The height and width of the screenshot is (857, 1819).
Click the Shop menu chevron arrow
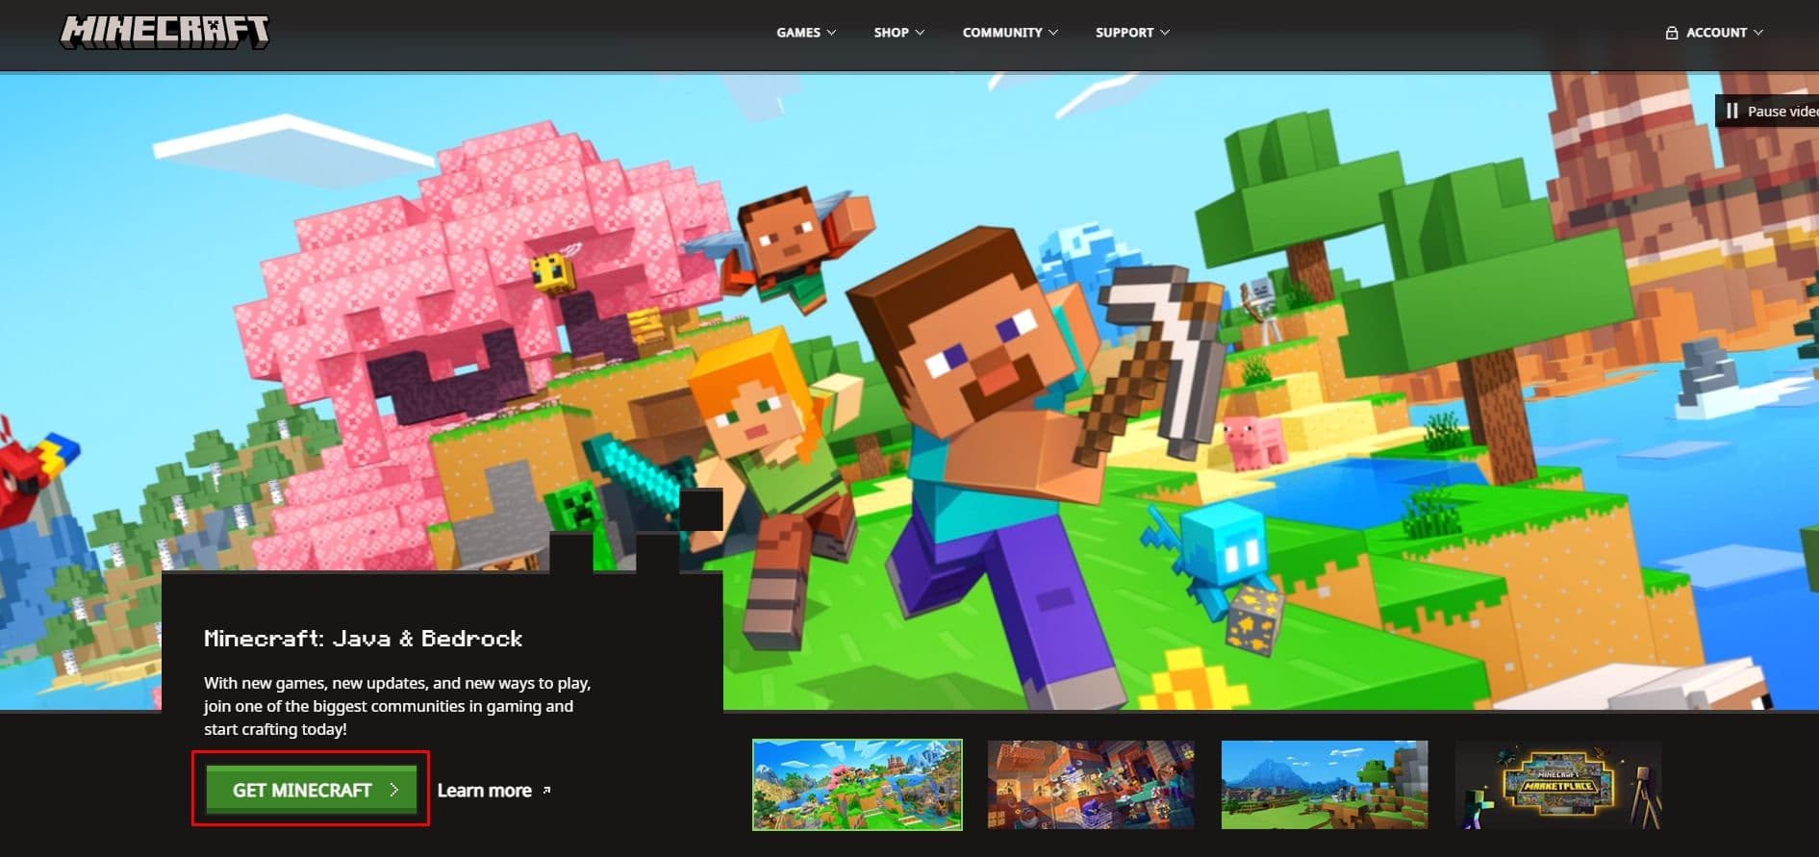pyautogui.click(x=920, y=33)
